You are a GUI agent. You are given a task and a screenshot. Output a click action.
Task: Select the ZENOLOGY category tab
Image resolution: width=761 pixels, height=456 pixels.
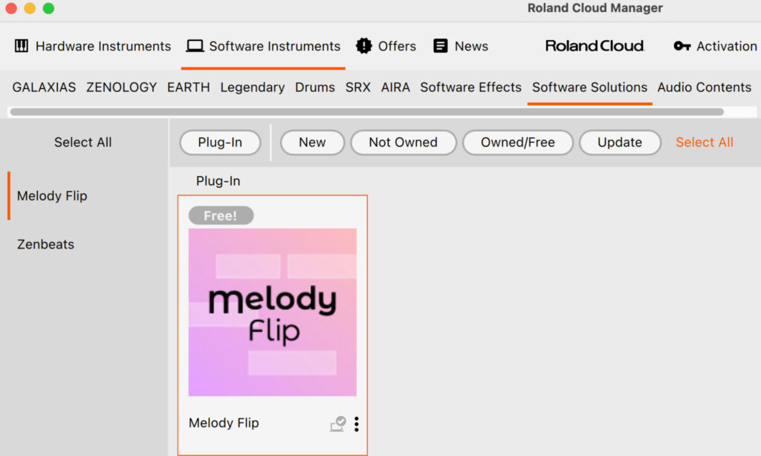tap(121, 88)
